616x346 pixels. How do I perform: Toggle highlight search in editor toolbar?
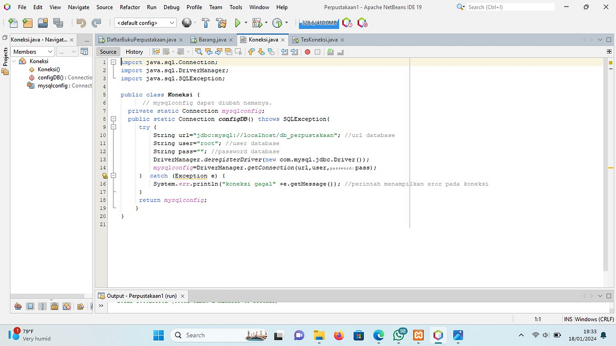click(228, 52)
